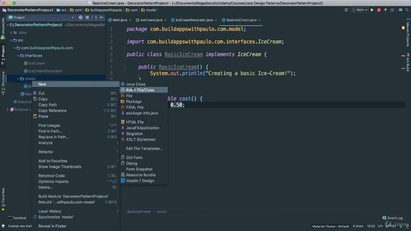The height and width of the screenshot is (231, 411).
Task: Select Copy Path in context menu
Action: pyautogui.click(x=76, y=105)
